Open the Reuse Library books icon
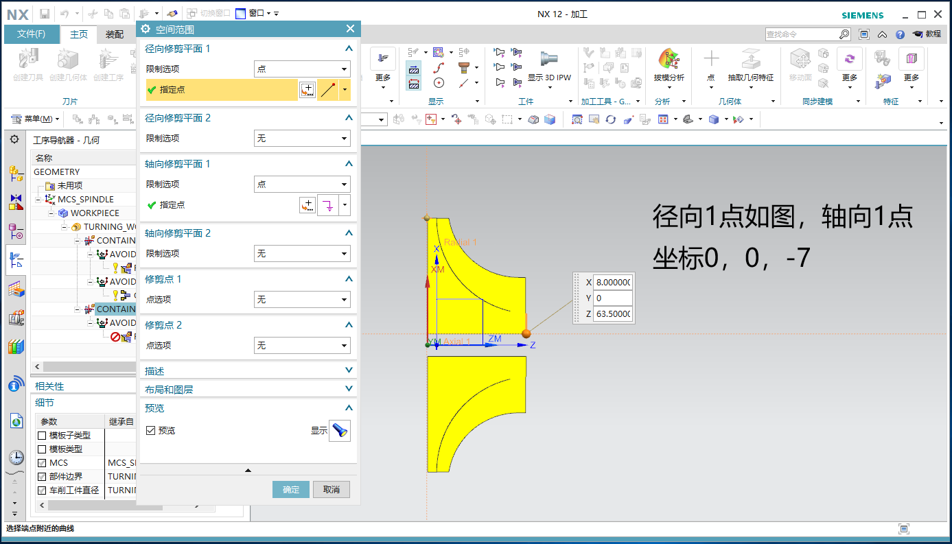 click(16, 346)
